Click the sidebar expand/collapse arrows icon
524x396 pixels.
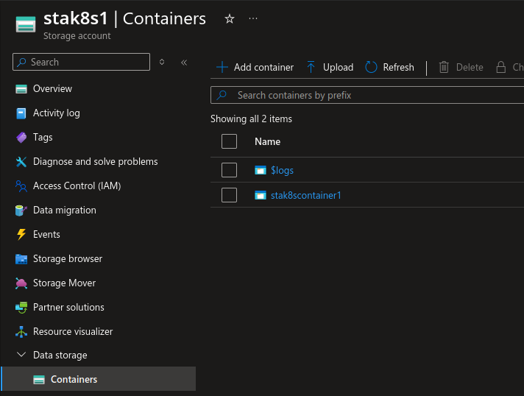point(162,62)
